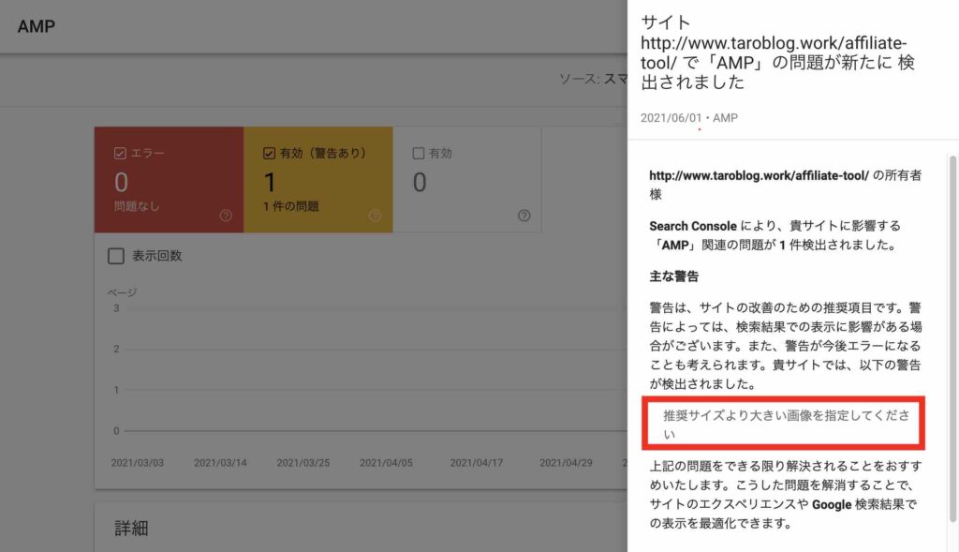Click bold taroblog affiliate-tool URL in message body
Image resolution: width=959 pixels, height=552 pixels.
tap(759, 175)
